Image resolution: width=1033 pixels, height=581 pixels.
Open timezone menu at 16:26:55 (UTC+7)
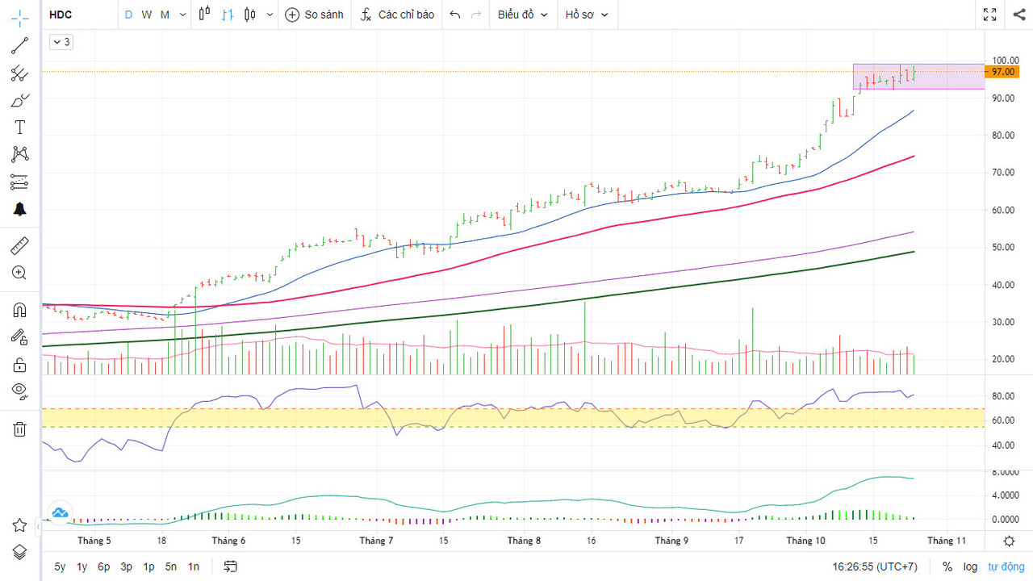click(875, 566)
